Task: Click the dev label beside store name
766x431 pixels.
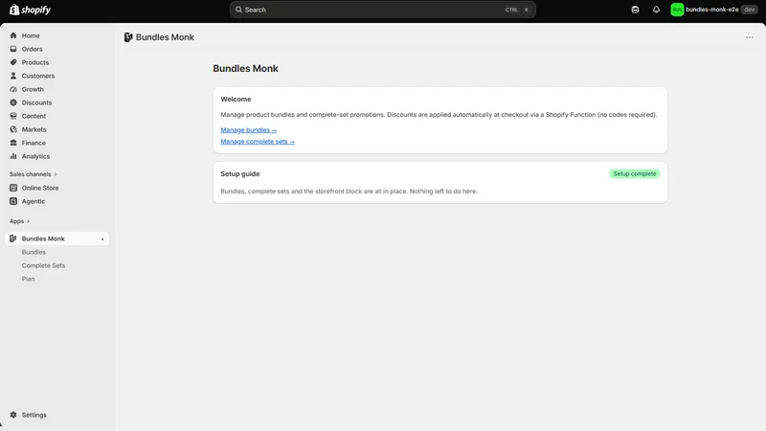Action: tap(750, 10)
